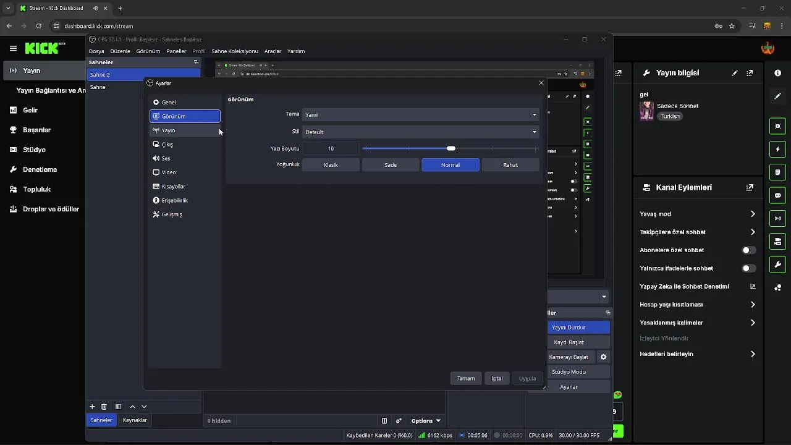Reload the dashboard.kick.com page
The width and height of the screenshot is (791, 445).
pos(38,26)
